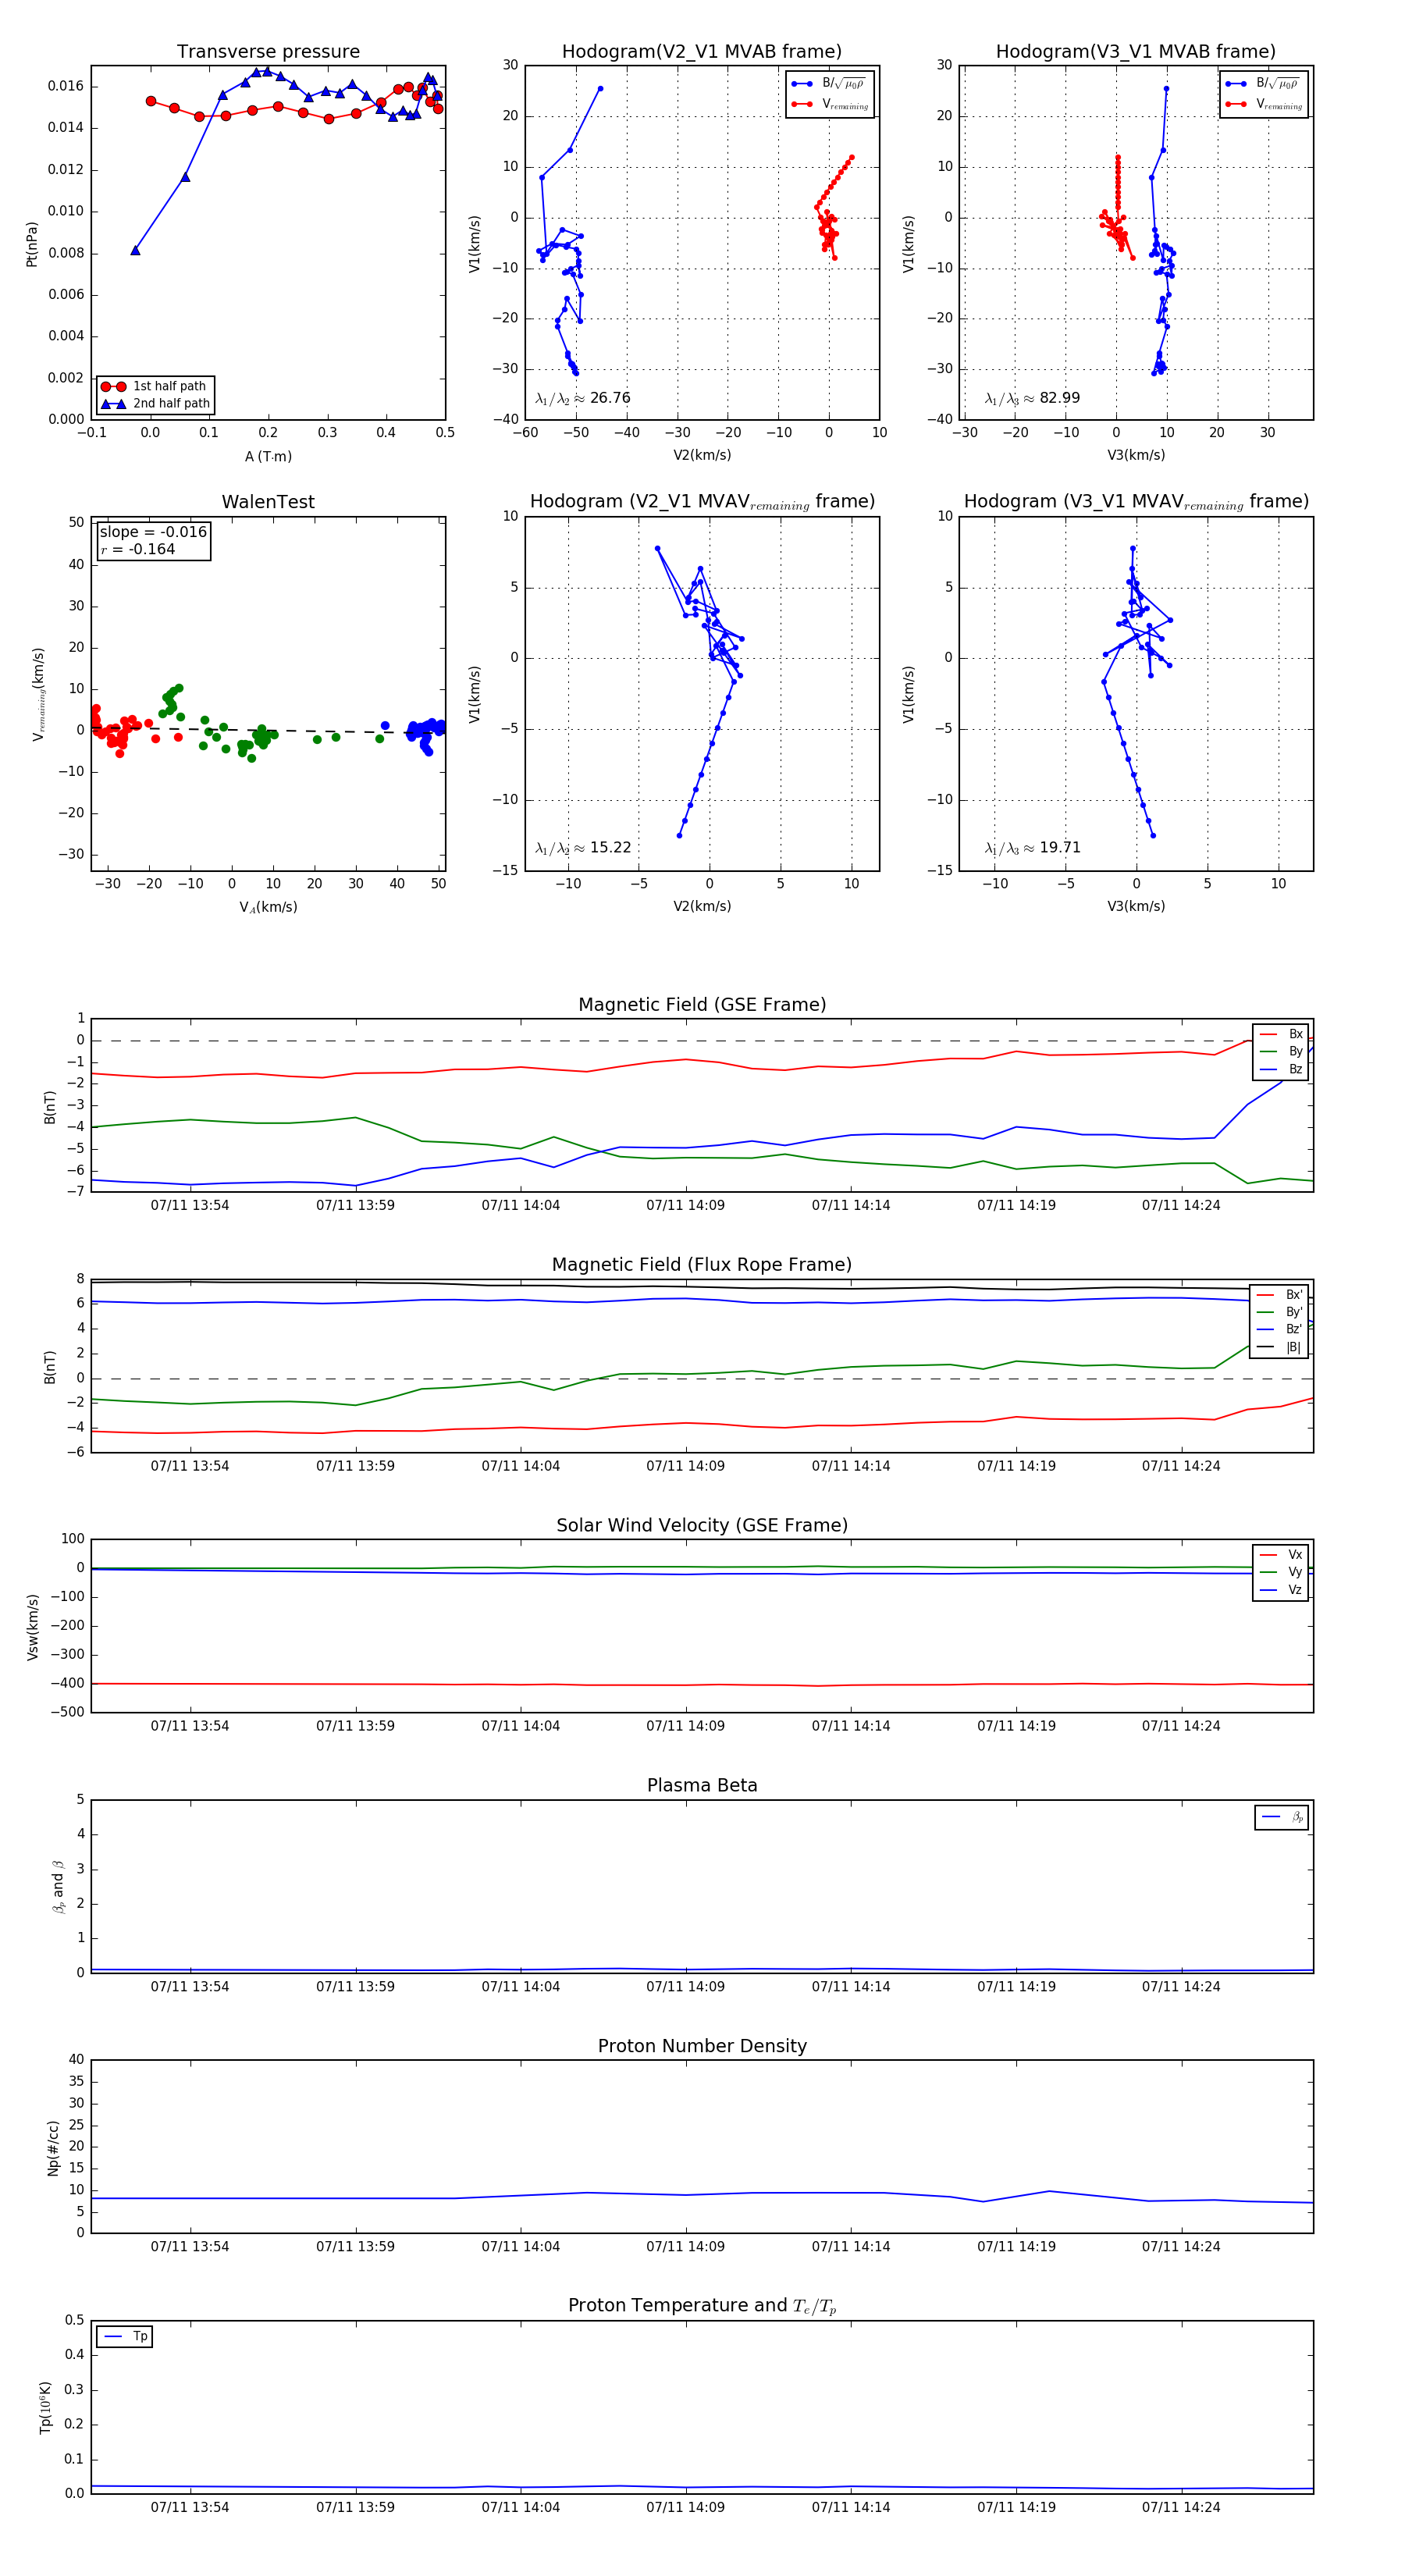This screenshot has width=1405, height=2576.
Task: Click the 'Hodogram(V3_V1 MVAB frame)' title
Action: [1135, 52]
